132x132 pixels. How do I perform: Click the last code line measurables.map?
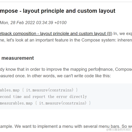pyautogui.click(x=45, y=103)
